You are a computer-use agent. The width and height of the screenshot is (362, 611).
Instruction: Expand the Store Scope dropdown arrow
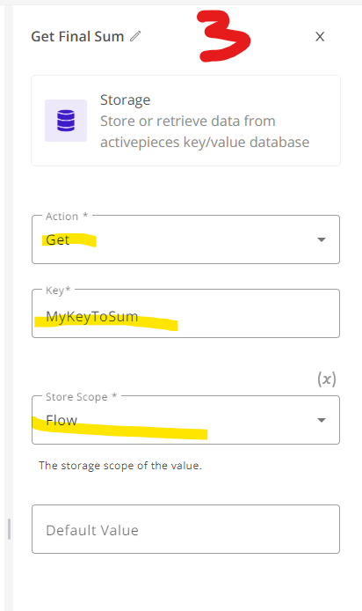pyautogui.click(x=322, y=420)
